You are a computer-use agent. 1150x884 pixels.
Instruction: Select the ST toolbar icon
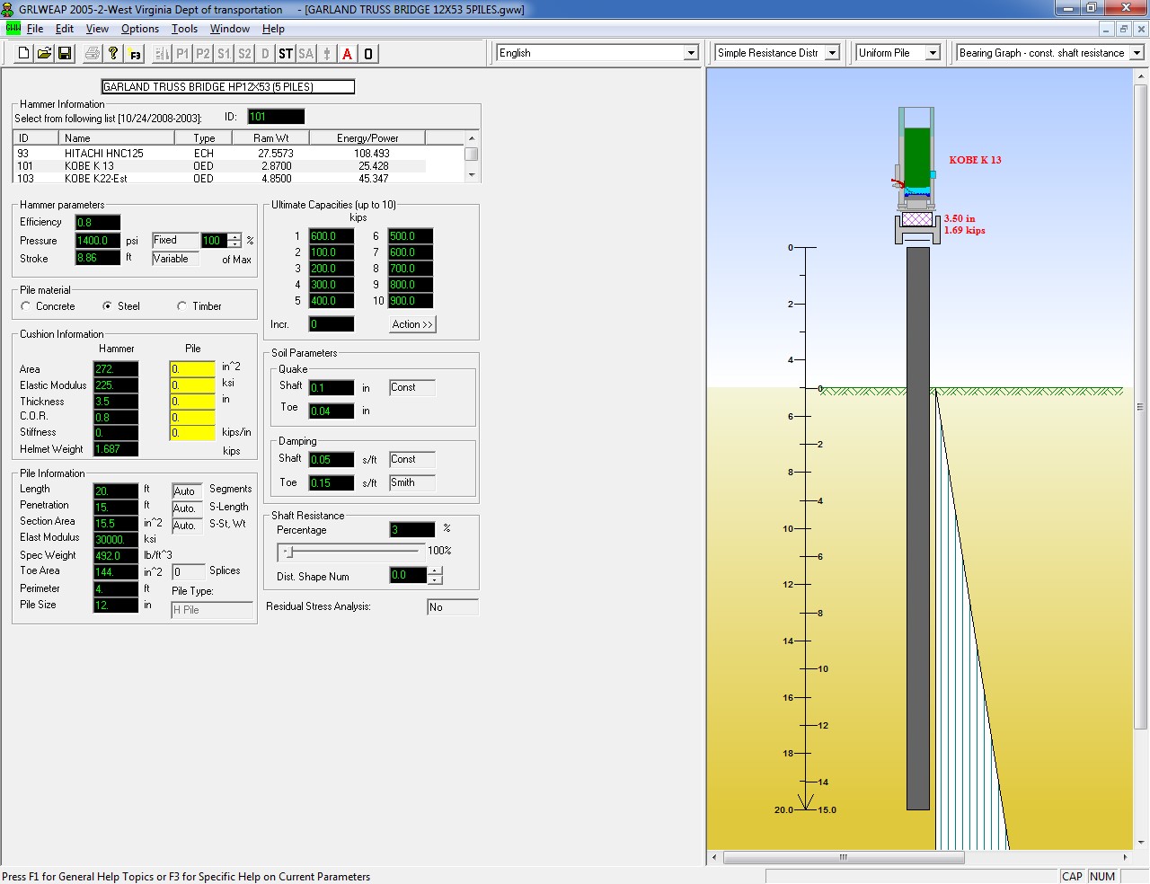click(x=285, y=53)
